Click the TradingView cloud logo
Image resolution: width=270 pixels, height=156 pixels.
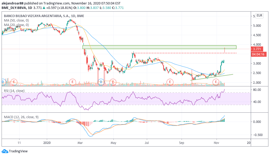[x=5, y=151]
